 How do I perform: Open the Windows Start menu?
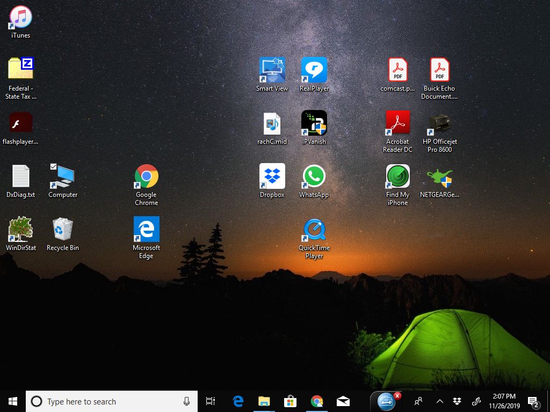[13, 401]
